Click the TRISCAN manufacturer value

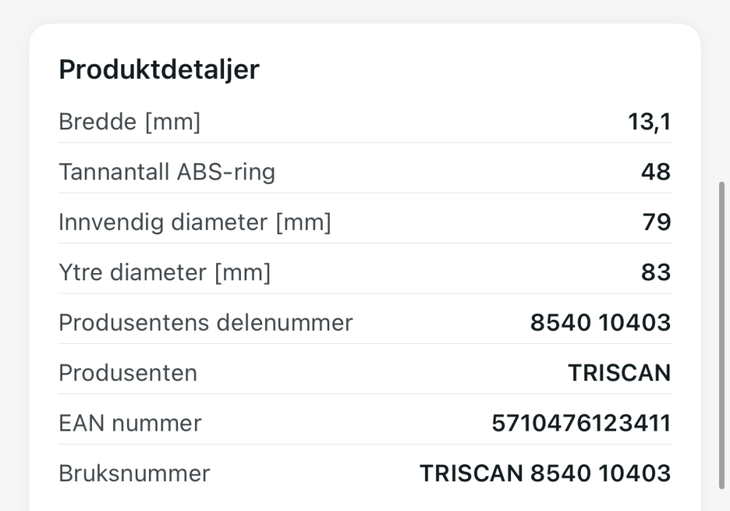(619, 373)
